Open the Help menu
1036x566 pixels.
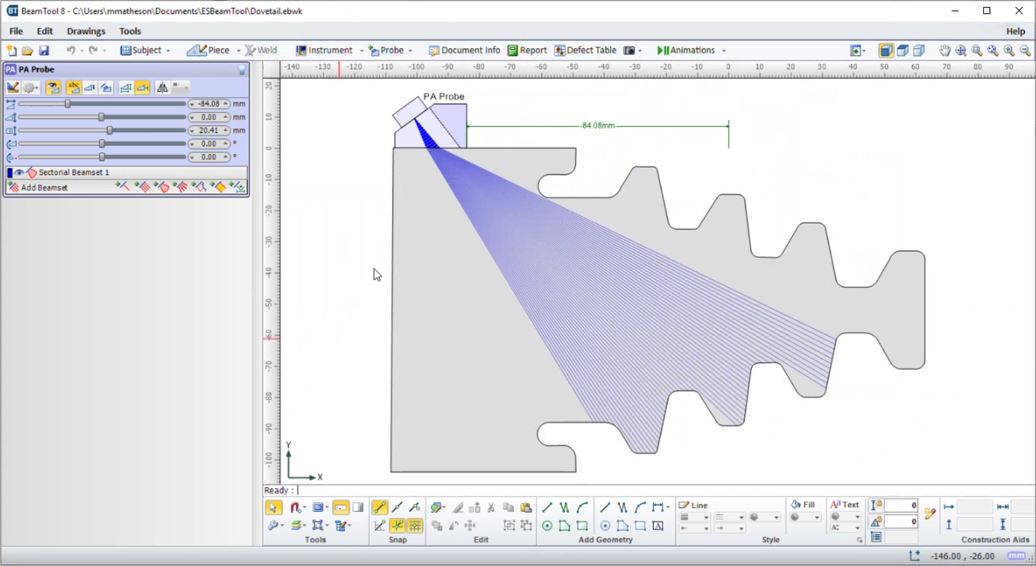point(1015,31)
